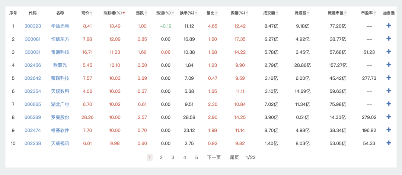Open stock code 300323 link
The width and height of the screenshot is (402, 175).
tap(33, 26)
